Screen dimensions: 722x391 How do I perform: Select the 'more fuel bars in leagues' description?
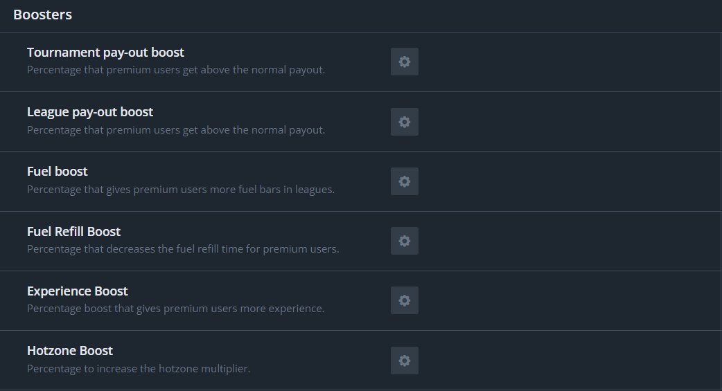pyautogui.click(x=181, y=190)
